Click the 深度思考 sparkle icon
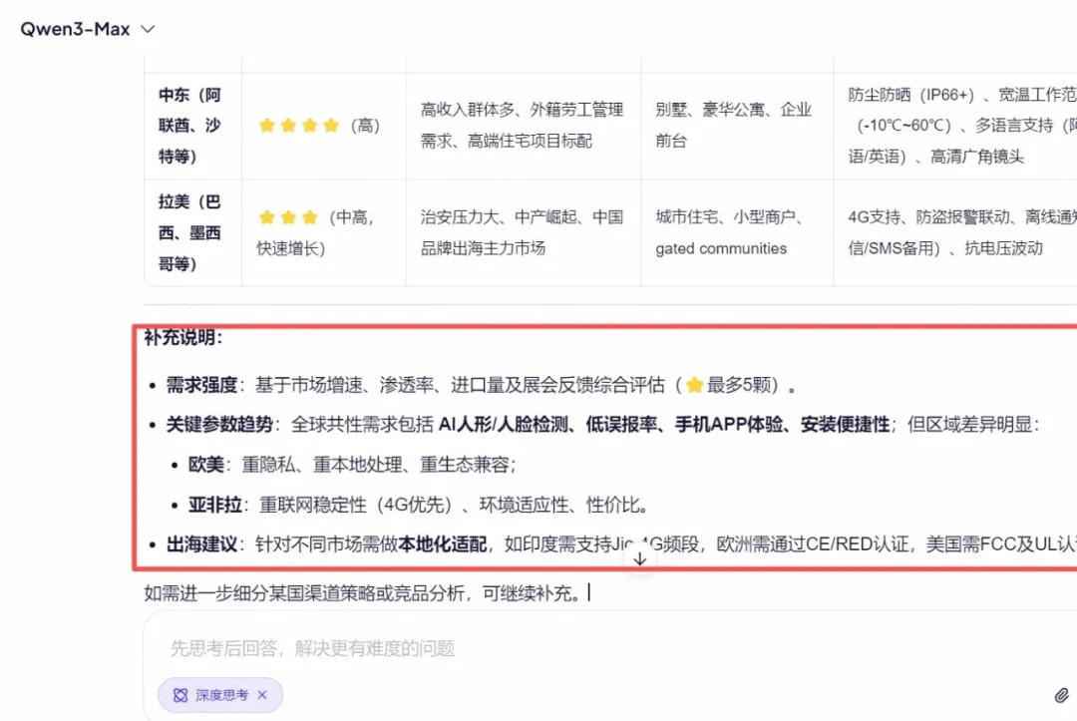This screenshot has height=721, width=1077. [x=180, y=694]
